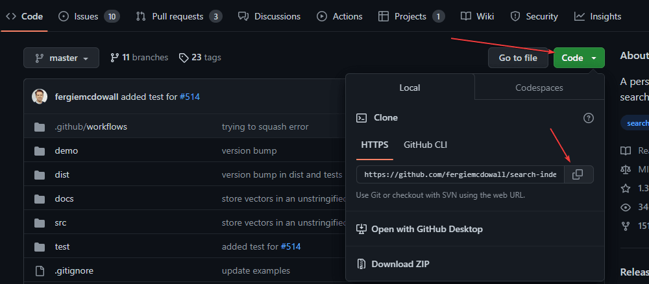View the 23 tags link

pos(200,58)
